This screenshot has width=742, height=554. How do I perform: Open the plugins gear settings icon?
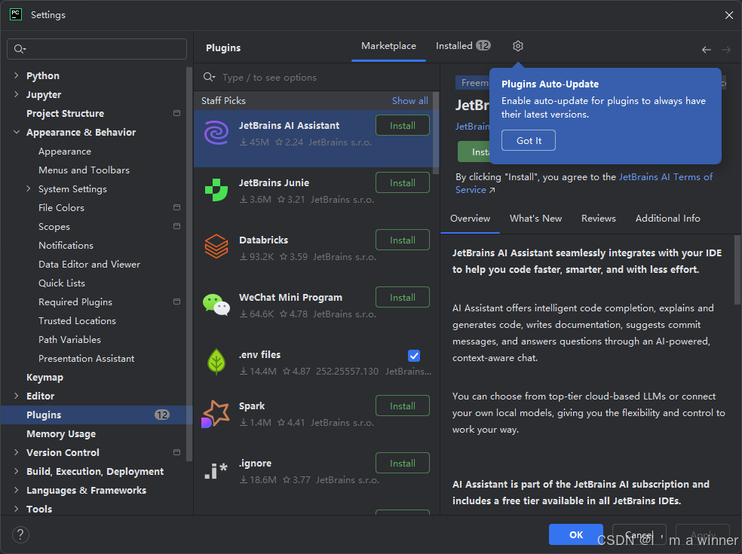tap(518, 46)
